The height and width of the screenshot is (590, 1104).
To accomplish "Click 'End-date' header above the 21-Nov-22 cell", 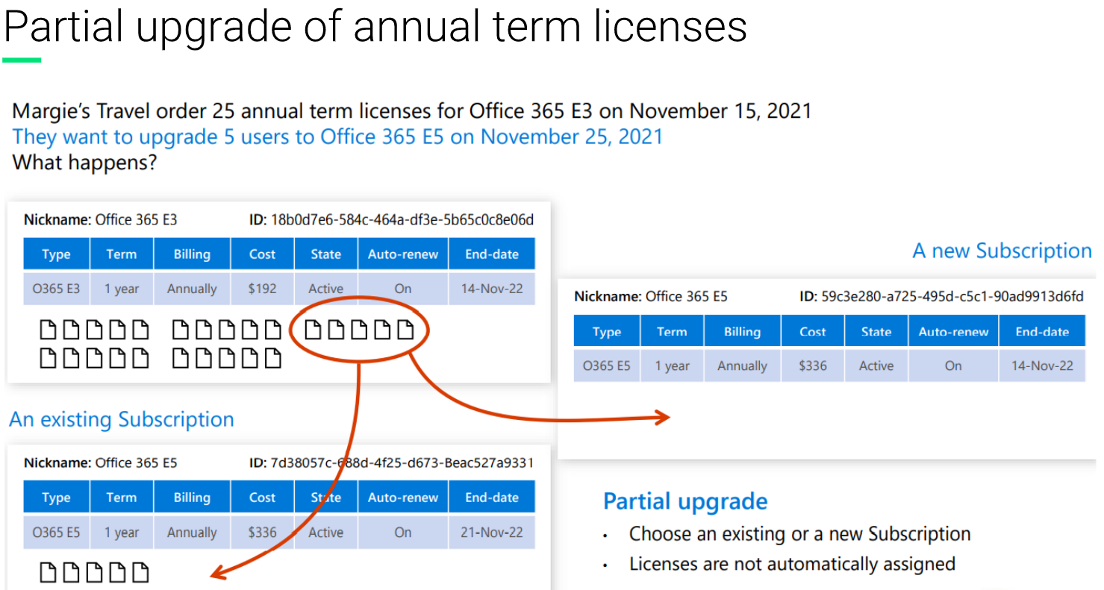I will (492, 498).
